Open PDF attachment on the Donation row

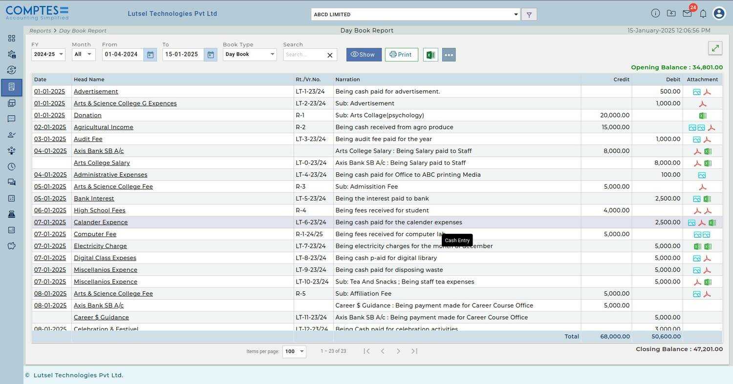coord(702,116)
